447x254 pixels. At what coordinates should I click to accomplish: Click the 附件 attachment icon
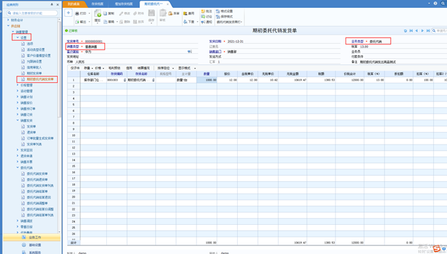[x=135, y=13]
